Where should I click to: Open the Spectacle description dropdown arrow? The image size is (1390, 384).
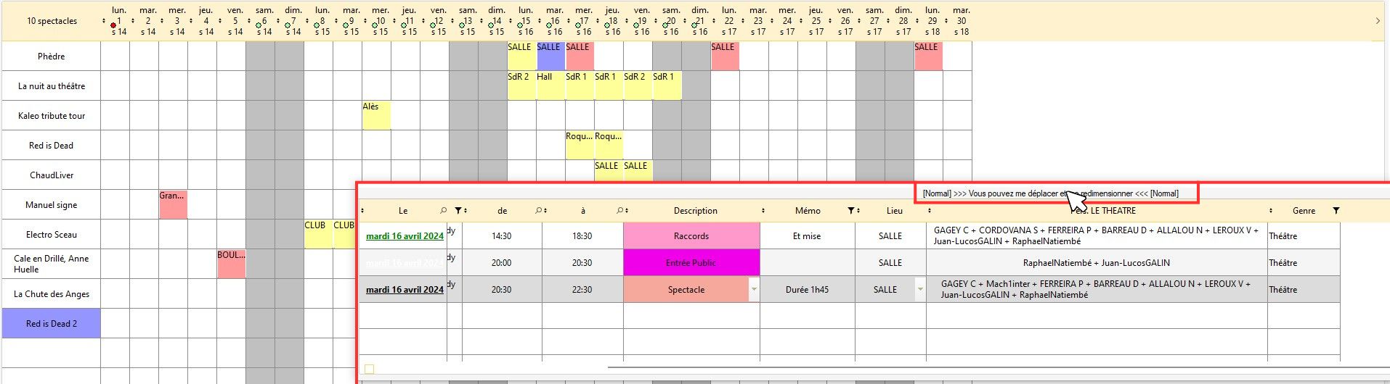pos(754,290)
